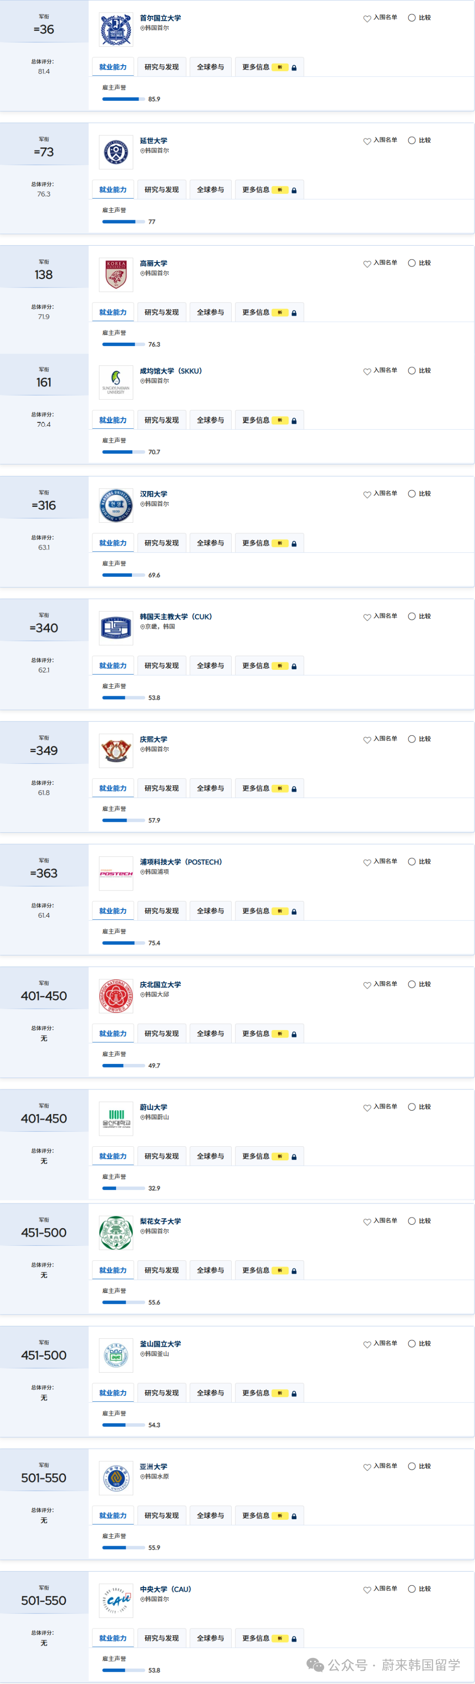
Task: Select 就业能力 tab for 梨花女子大学
Action: coord(113,1270)
